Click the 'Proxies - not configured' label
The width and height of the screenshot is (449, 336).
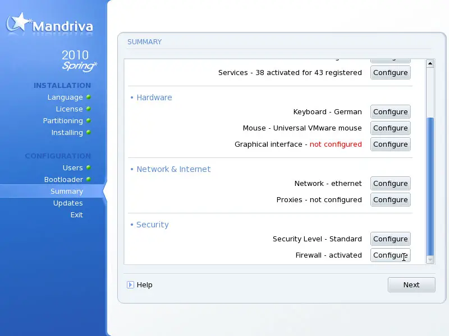click(x=319, y=200)
